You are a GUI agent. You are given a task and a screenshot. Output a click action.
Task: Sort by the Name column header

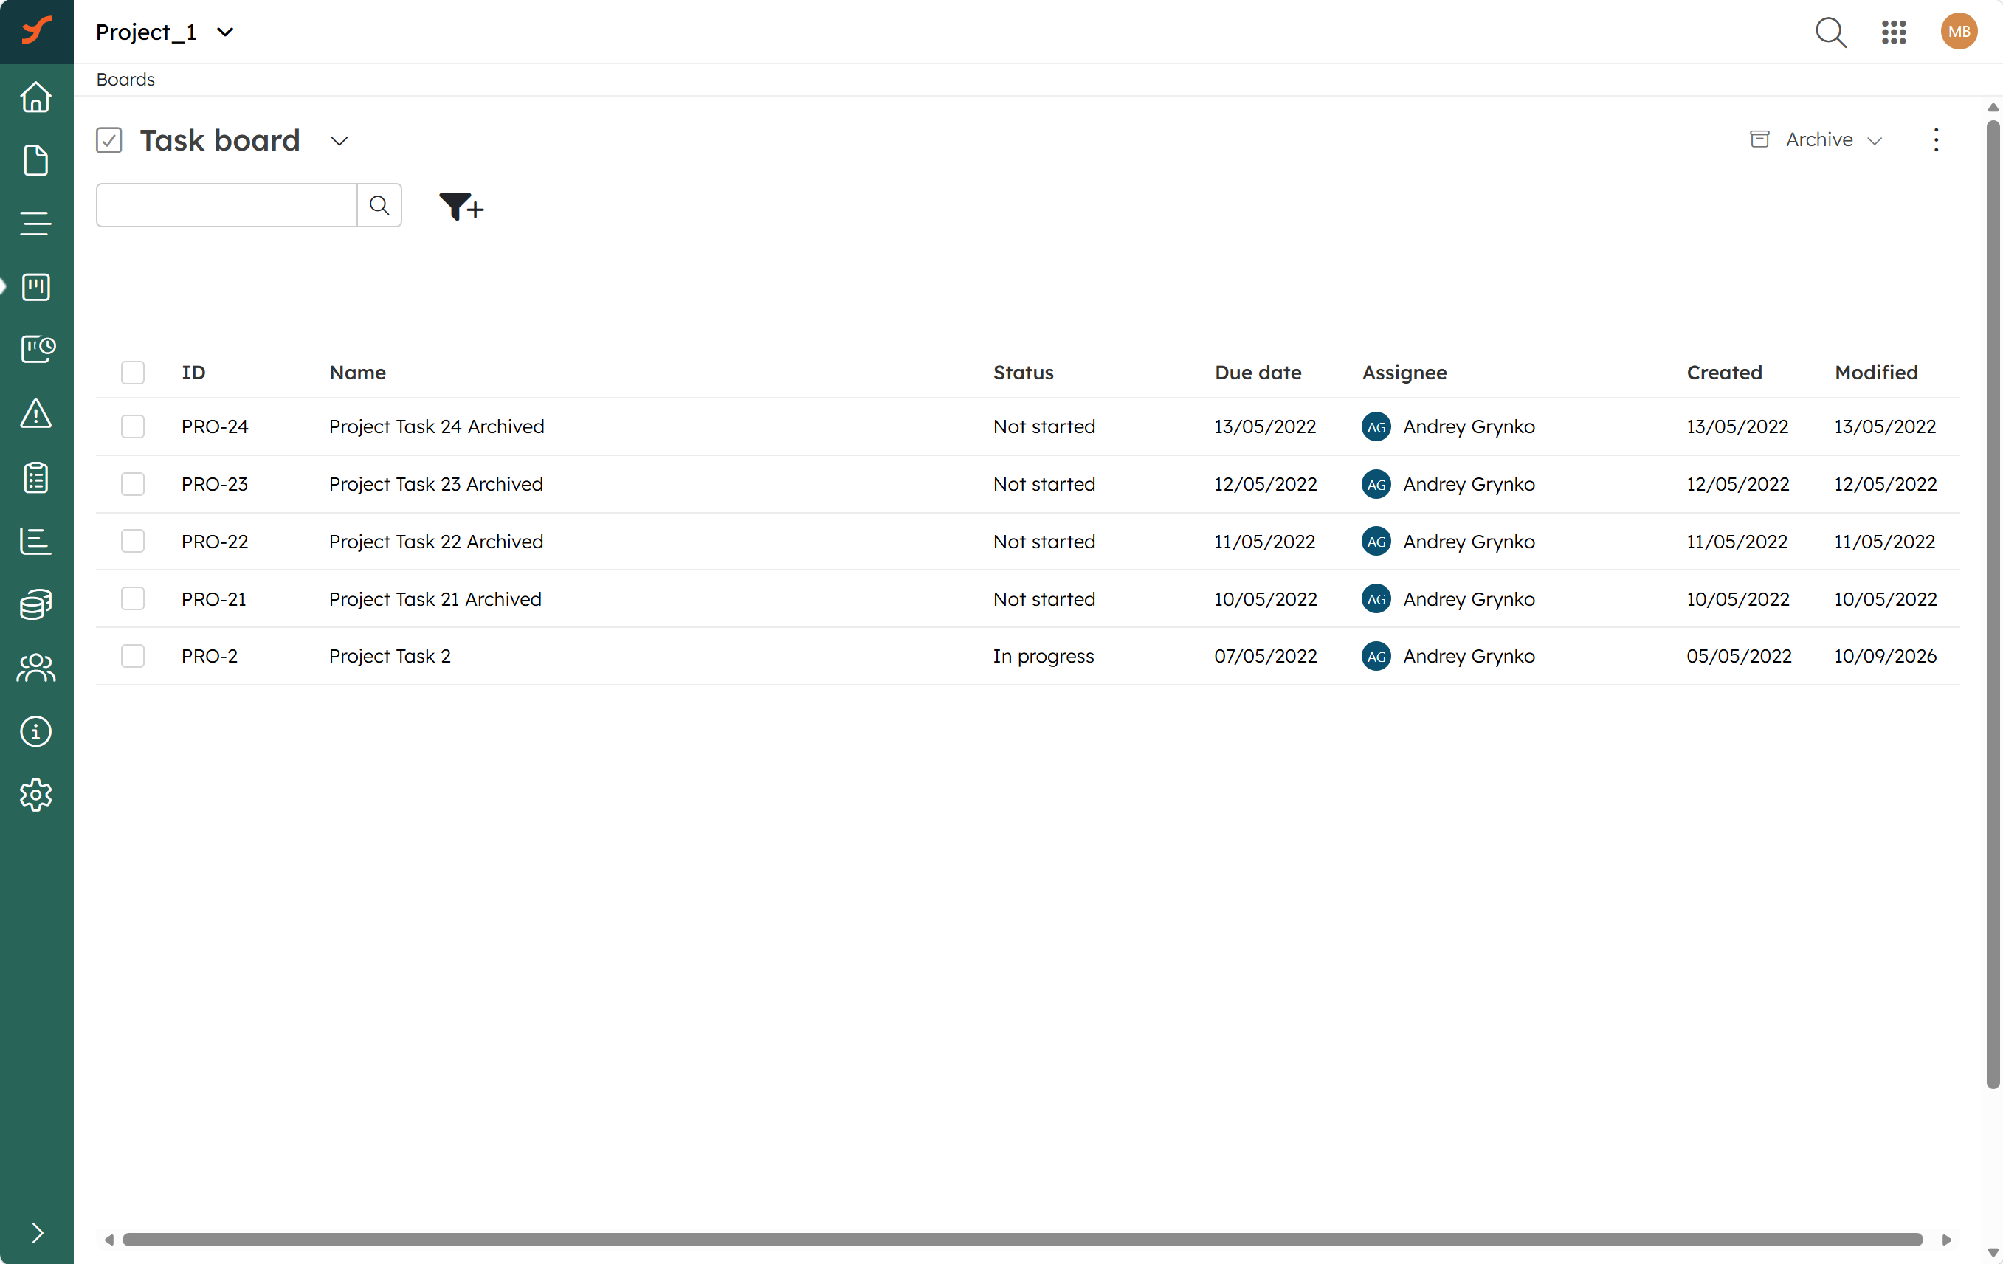(x=358, y=373)
